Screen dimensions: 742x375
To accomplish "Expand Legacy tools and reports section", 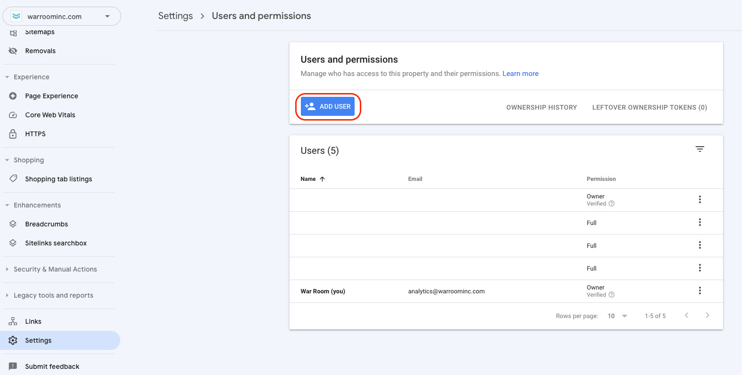I will (x=53, y=295).
